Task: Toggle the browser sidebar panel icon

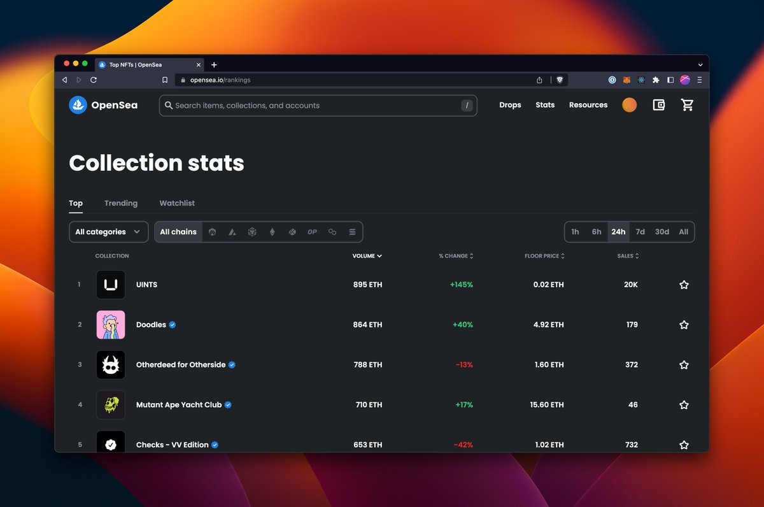Action: tap(670, 80)
